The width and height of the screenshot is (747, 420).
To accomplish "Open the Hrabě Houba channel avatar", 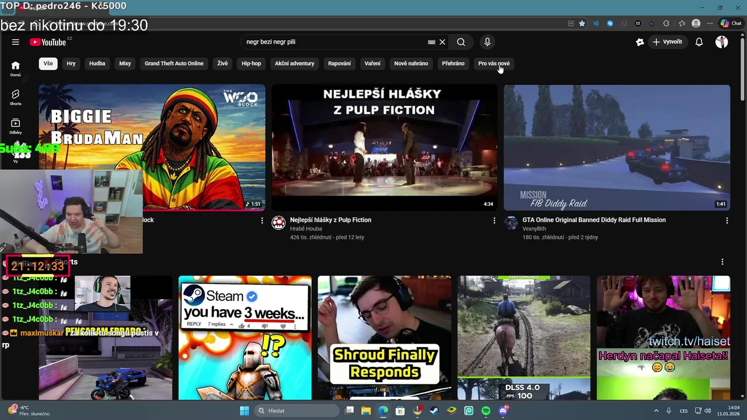I will click(x=279, y=223).
